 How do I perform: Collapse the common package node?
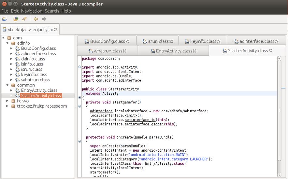tap(7, 85)
